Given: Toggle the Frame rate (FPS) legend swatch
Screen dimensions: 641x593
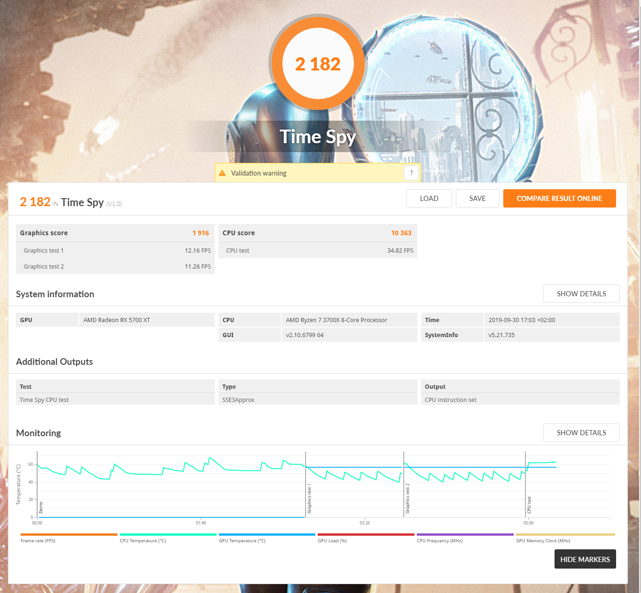Looking at the screenshot, I should point(69,534).
